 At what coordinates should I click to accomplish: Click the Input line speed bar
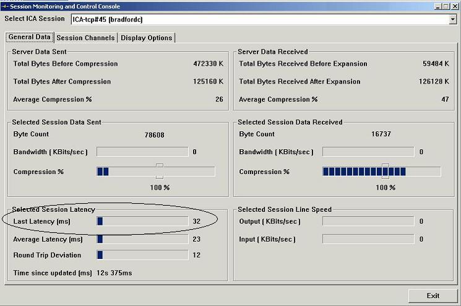point(368,239)
